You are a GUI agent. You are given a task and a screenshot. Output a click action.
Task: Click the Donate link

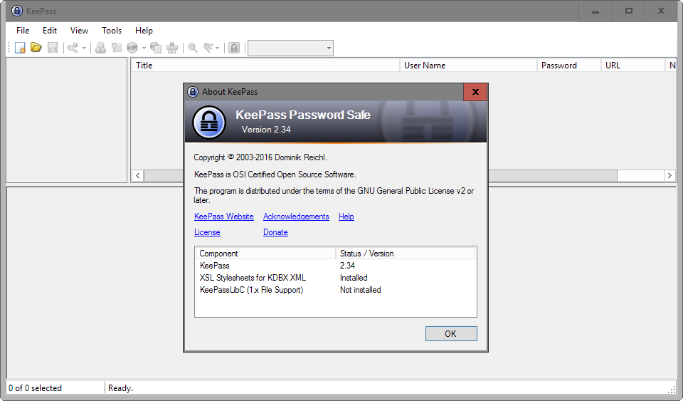(x=275, y=232)
